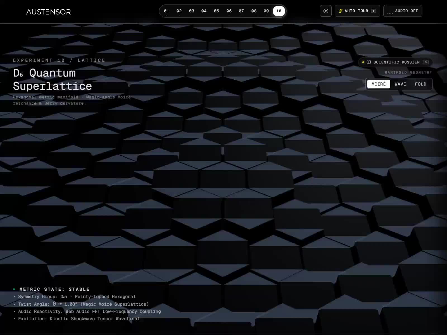Viewport: 447px width, 335px height.
Task: Go to experiment 05
Action: 217,11
